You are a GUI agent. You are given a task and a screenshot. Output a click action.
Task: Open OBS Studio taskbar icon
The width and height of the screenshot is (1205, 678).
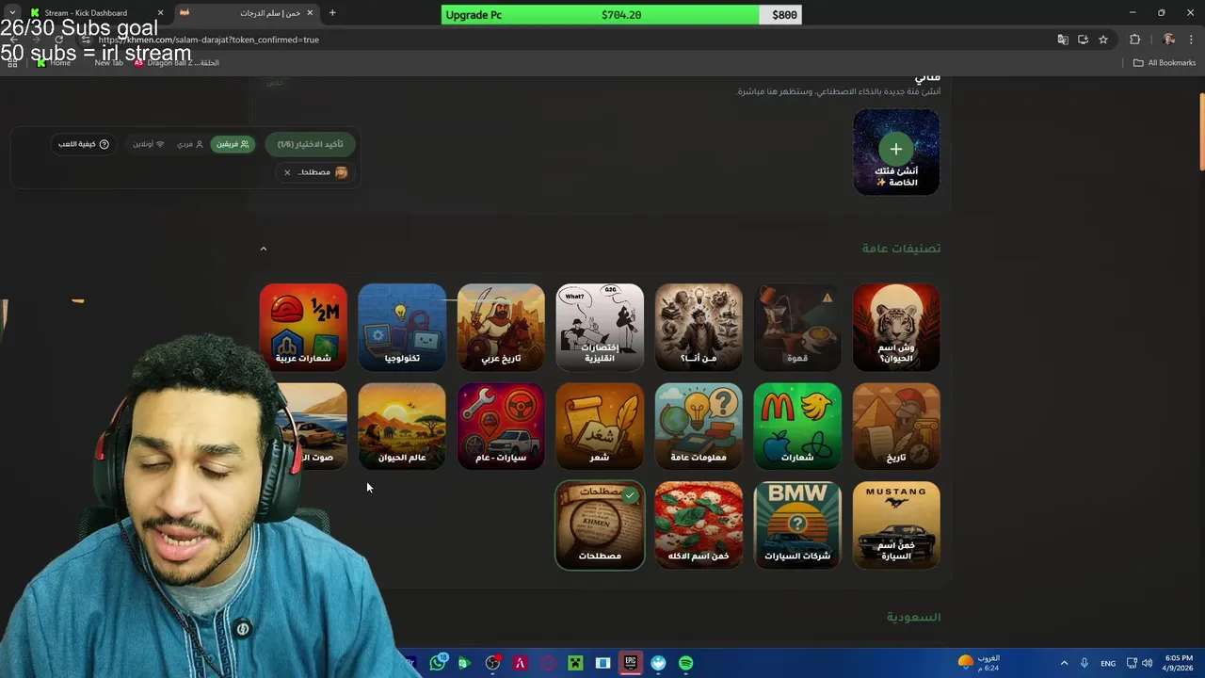click(x=492, y=663)
